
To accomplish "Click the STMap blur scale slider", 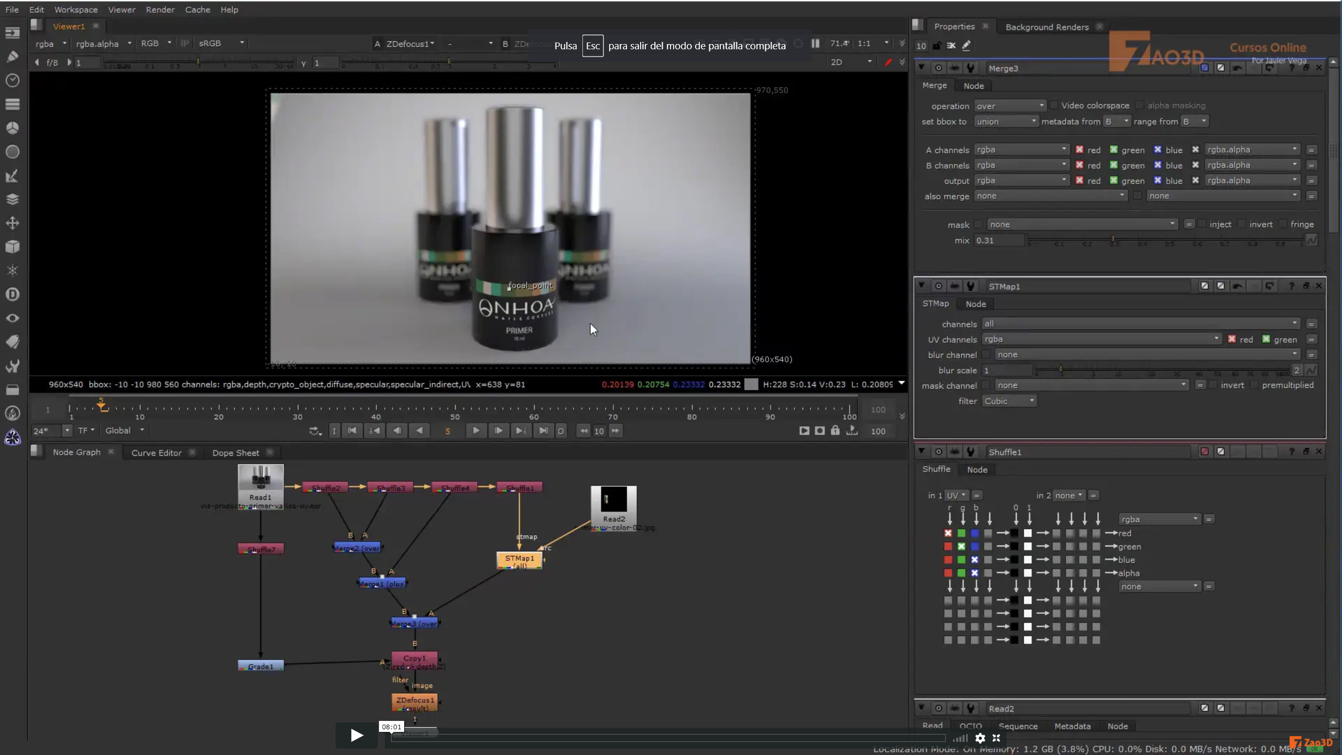I will [x=1162, y=370].
